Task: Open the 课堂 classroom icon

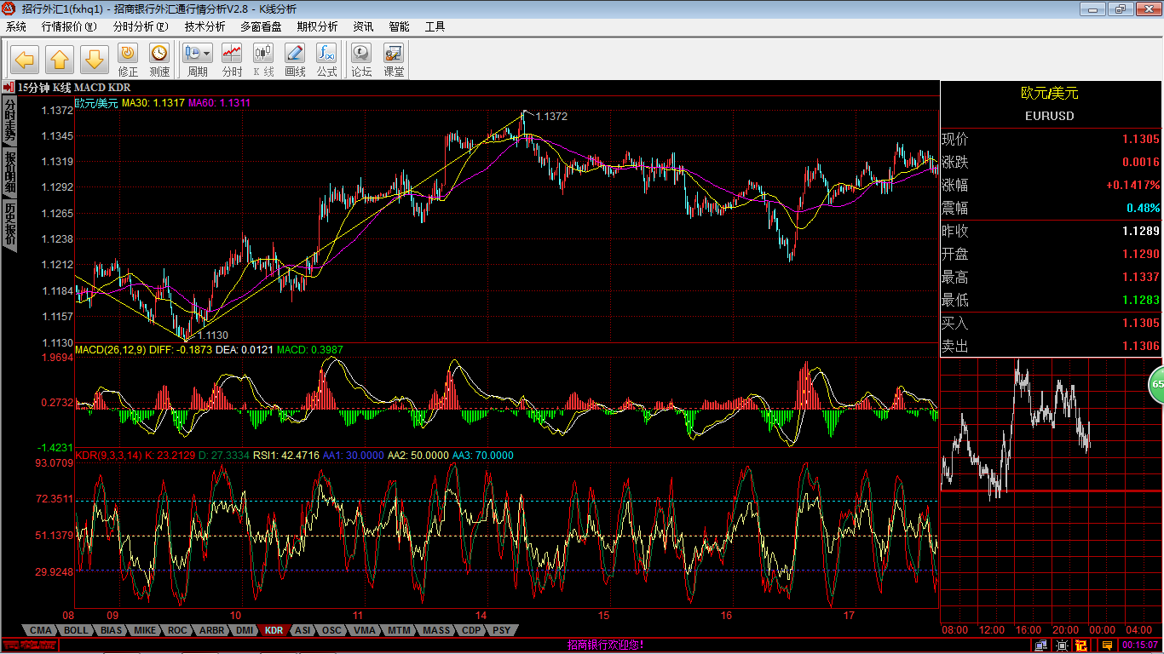Action: (x=394, y=60)
